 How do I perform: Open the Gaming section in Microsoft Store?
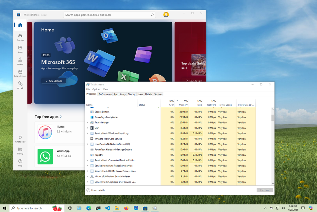point(20,38)
